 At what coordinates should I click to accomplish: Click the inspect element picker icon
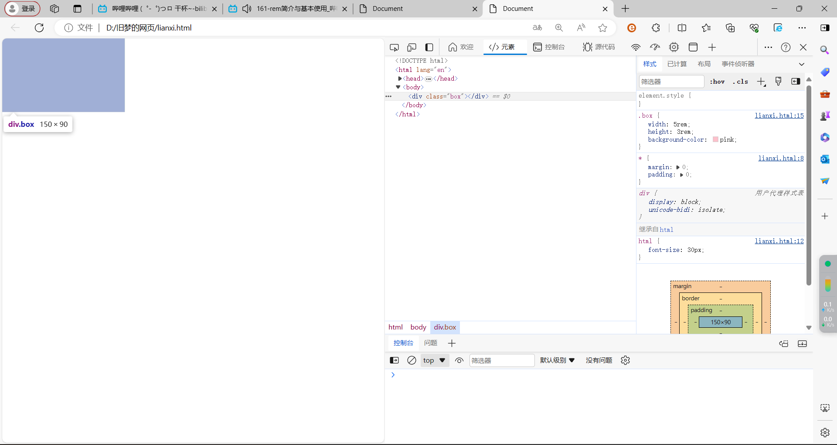[x=394, y=47]
